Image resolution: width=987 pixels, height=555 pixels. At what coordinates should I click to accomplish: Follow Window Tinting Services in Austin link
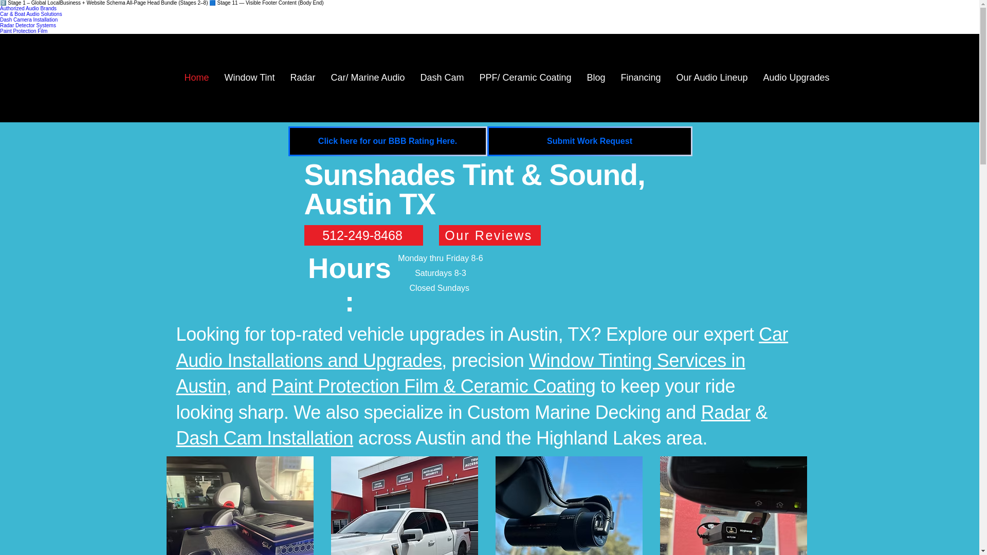(x=636, y=360)
